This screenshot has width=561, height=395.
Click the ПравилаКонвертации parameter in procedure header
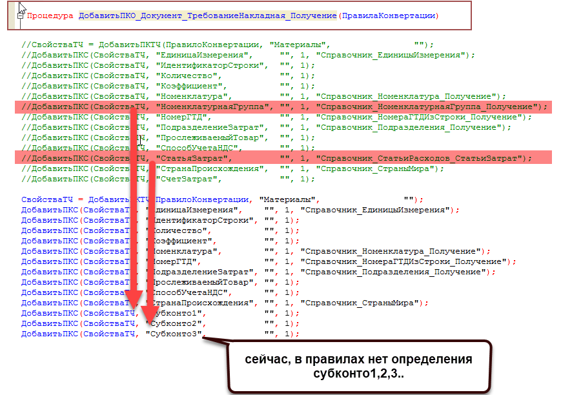(387, 15)
